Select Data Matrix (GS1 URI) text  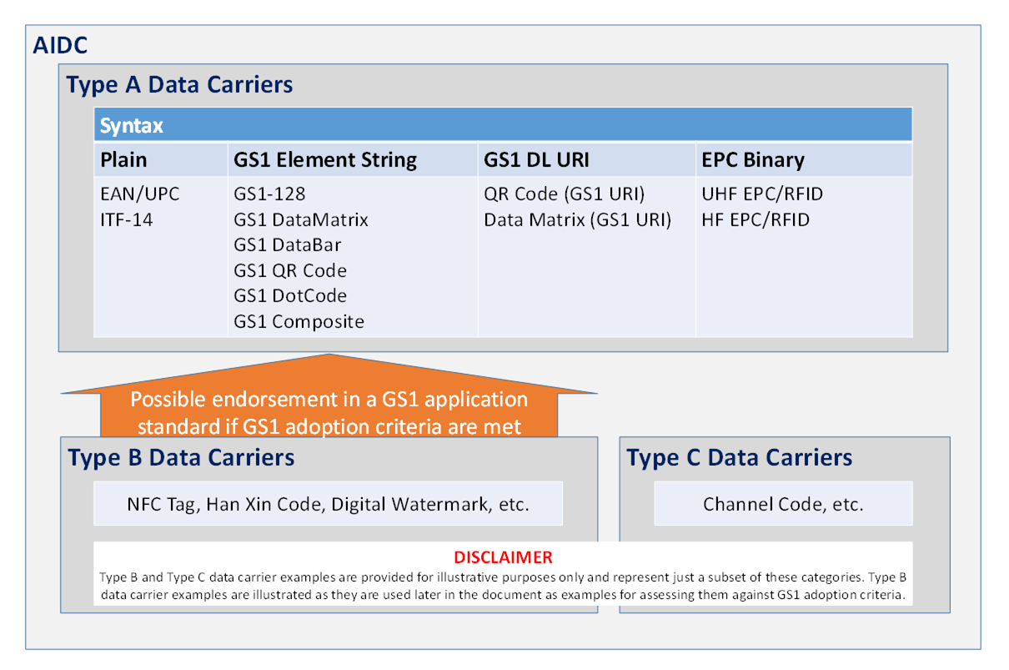tap(577, 219)
